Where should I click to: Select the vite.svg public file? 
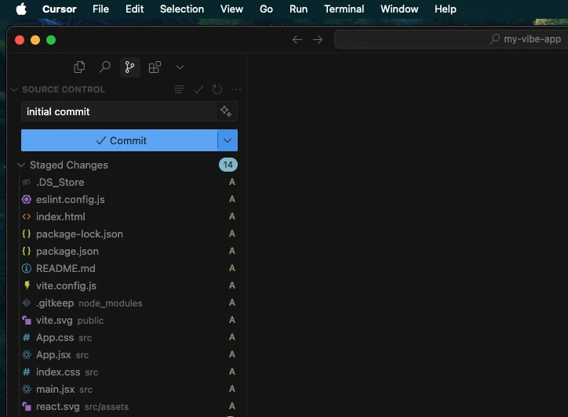tap(128, 321)
